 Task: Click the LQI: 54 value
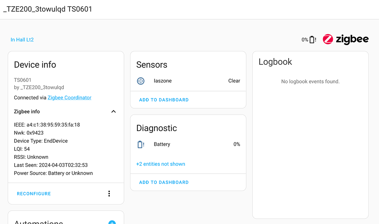22,149
